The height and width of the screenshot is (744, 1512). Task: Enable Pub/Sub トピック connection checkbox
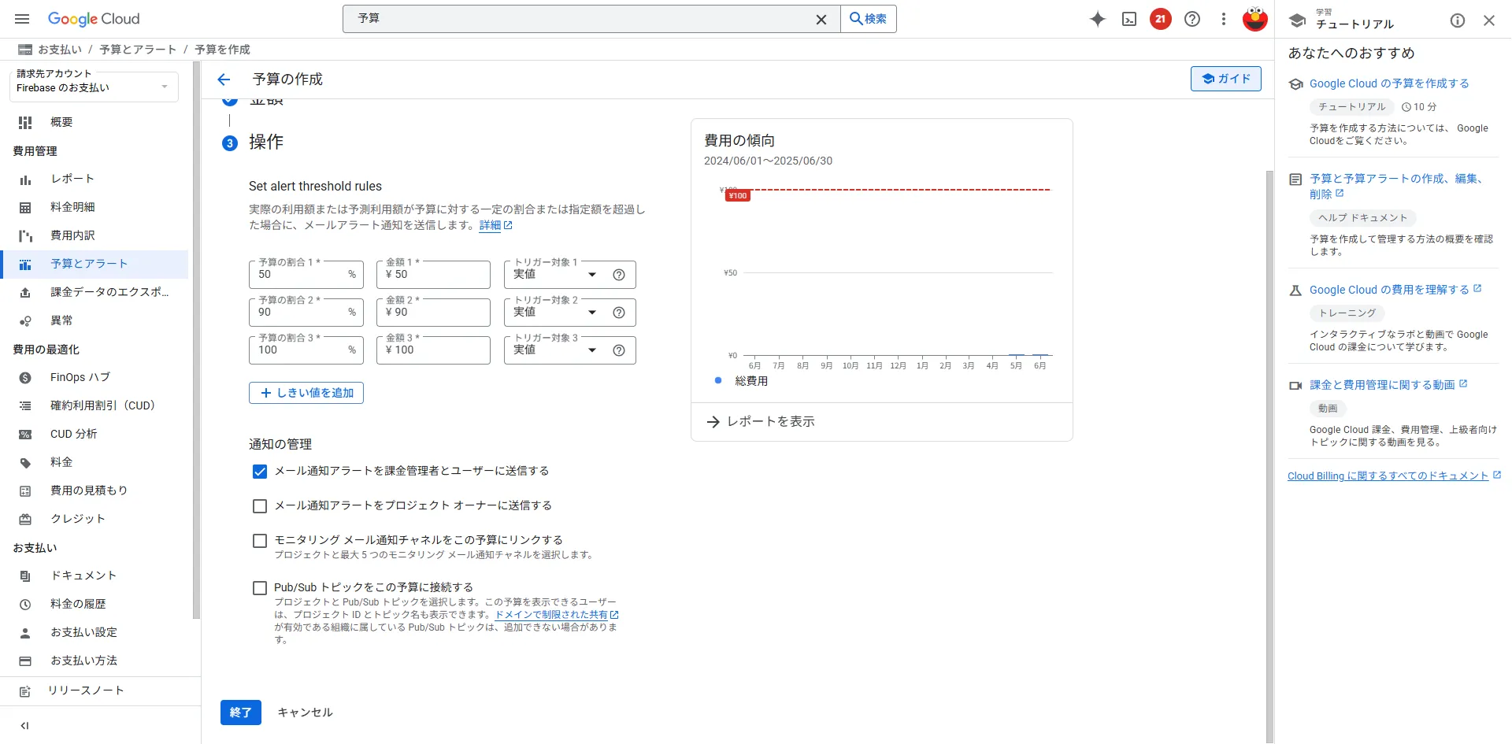pyautogui.click(x=260, y=588)
